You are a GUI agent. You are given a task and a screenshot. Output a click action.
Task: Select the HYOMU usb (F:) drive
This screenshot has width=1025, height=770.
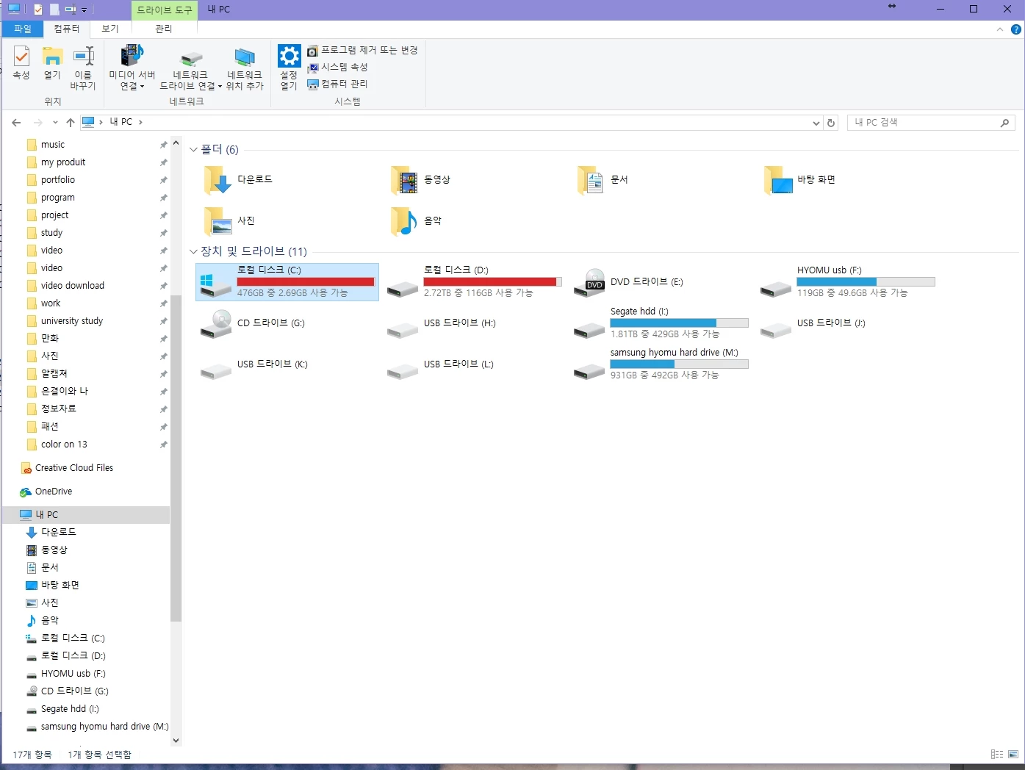(848, 282)
